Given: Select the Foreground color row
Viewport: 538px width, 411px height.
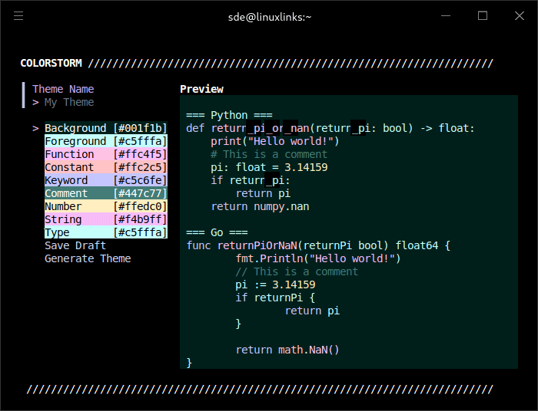Looking at the screenshot, I should pyautogui.click(x=105, y=141).
